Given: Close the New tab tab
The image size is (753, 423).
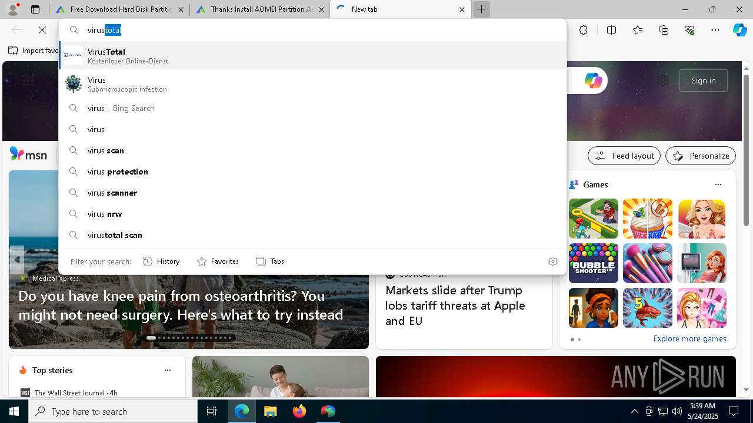Looking at the screenshot, I should point(462,9).
